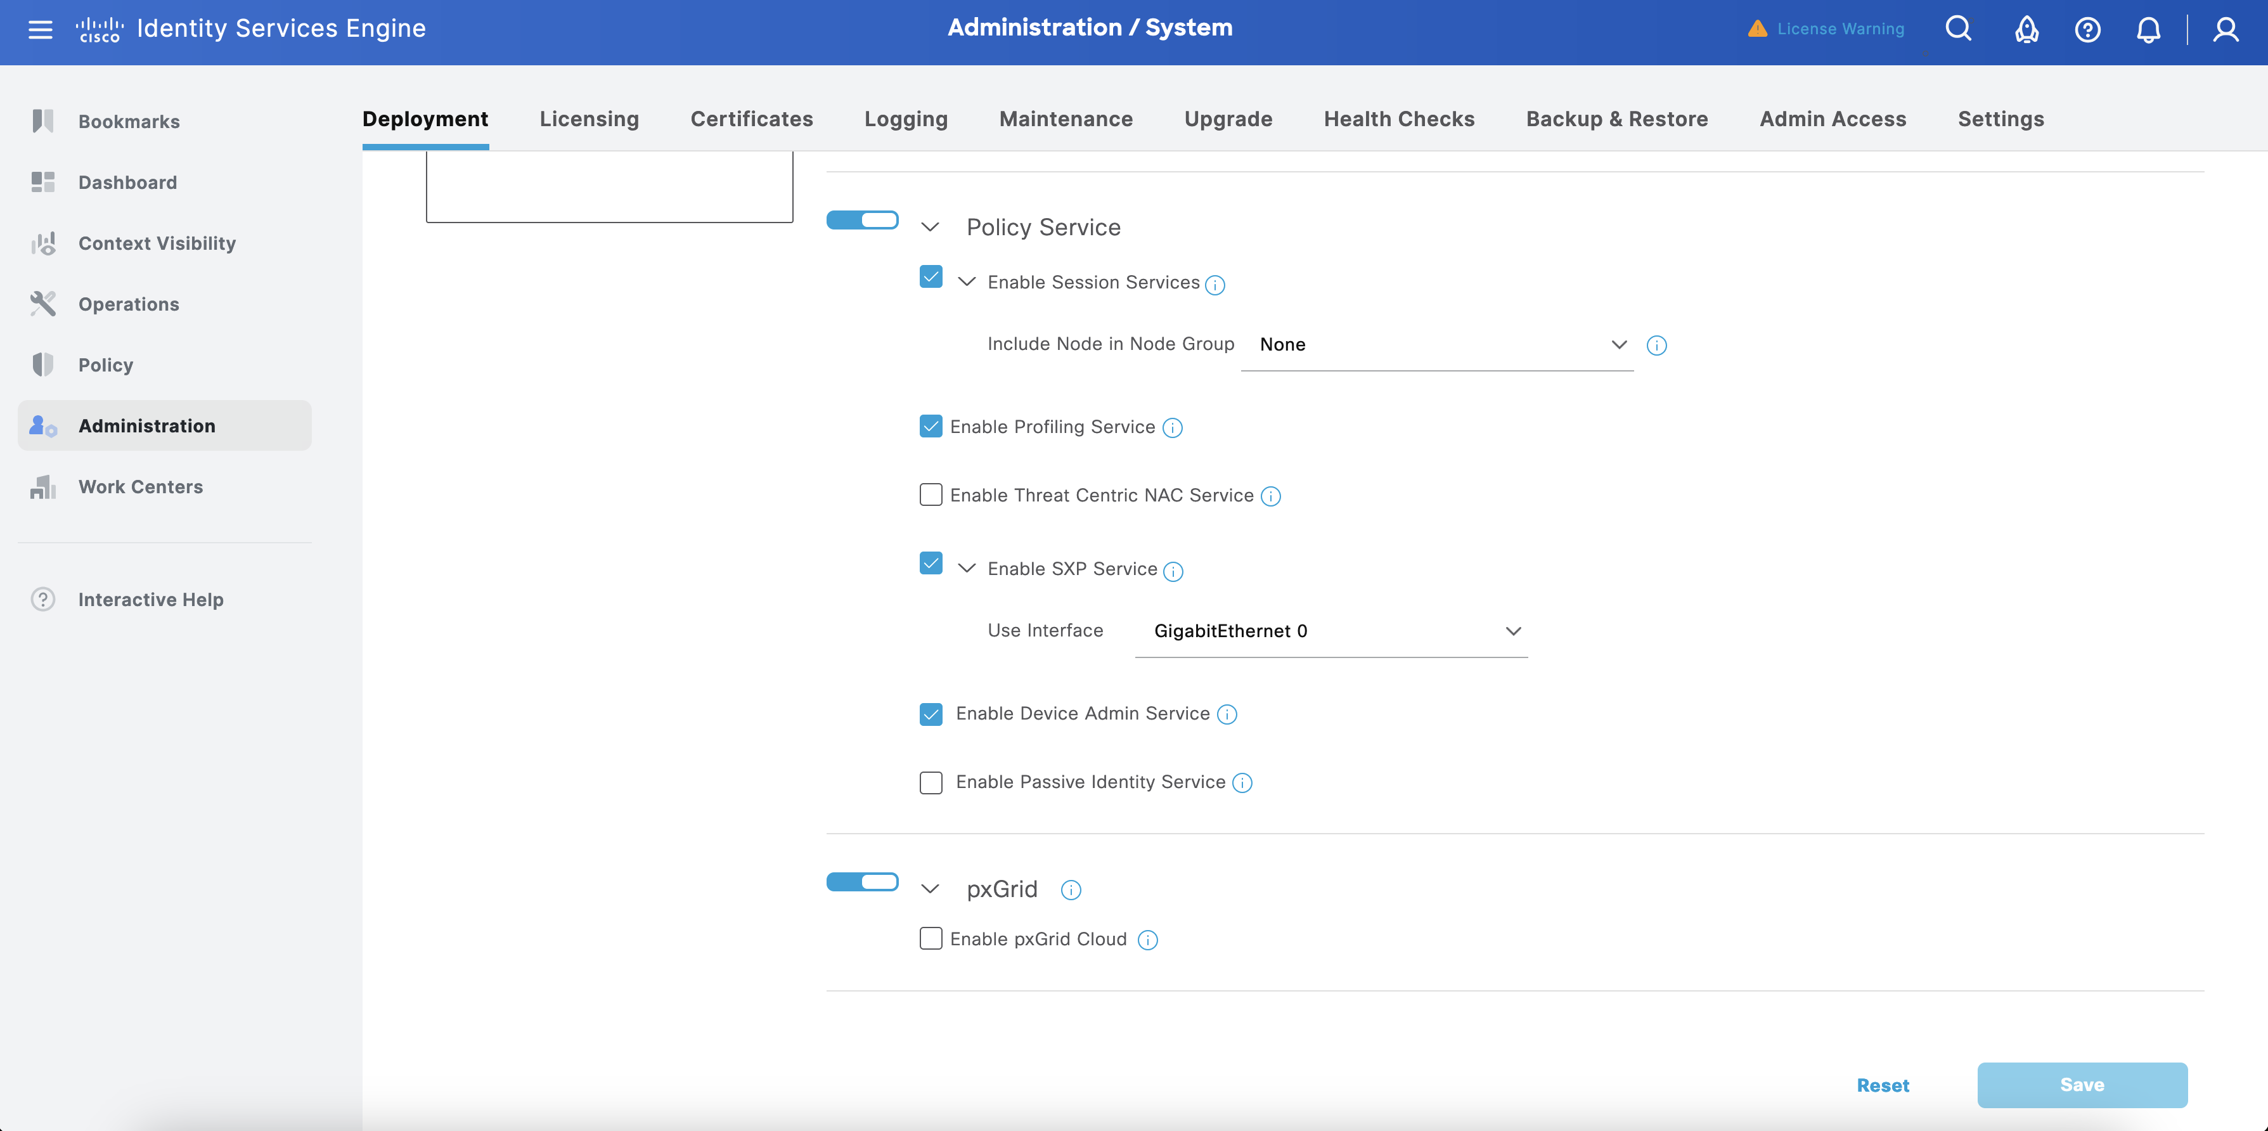Show info for Device Admin Service
The image size is (2268, 1131).
click(1227, 714)
